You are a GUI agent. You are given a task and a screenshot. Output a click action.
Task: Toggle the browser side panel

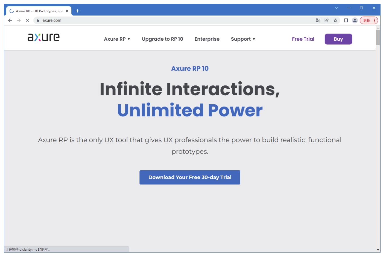tap(346, 20)
